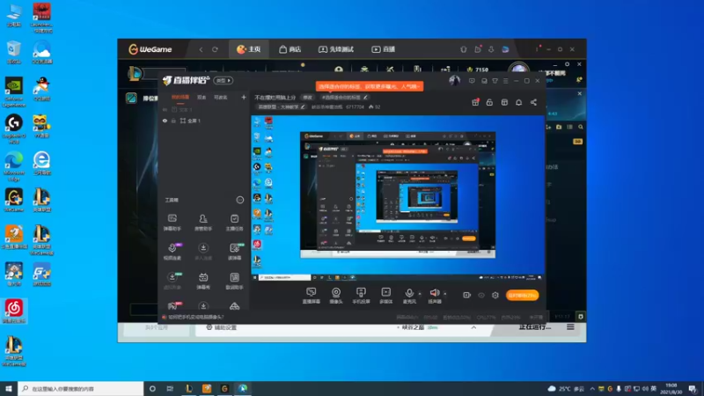The height and width of the screenshot is (396, 704).
Task: Add 多媒体 multimedia source
Action: (x=385, y=296)
